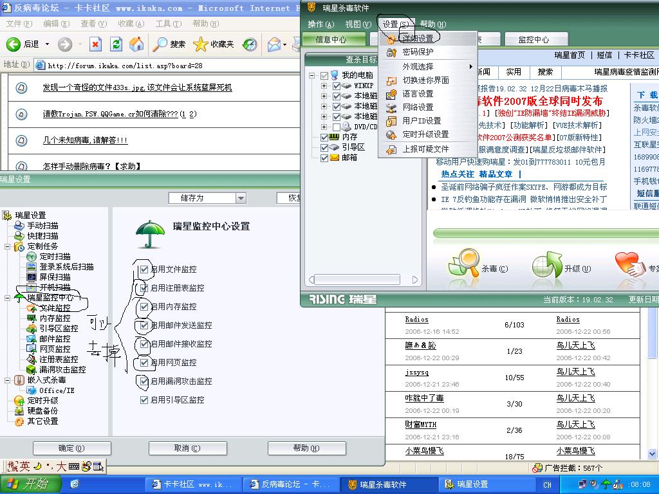Choose 密码保护 menu entry
The height and width of the screenshot is (494, 659).
click(428, 52)
